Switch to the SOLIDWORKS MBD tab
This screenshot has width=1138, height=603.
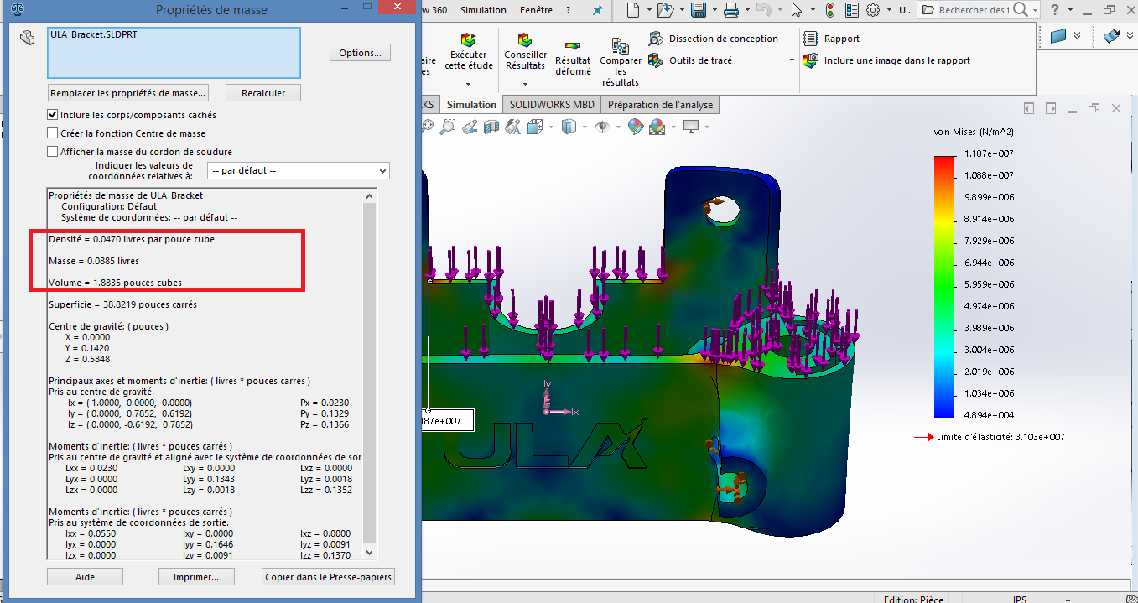[x=552, y=105]
